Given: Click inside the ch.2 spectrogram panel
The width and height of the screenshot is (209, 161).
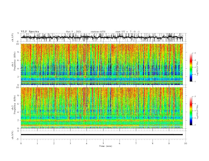Looking at the screenshot, I should (x=102, y=108).
